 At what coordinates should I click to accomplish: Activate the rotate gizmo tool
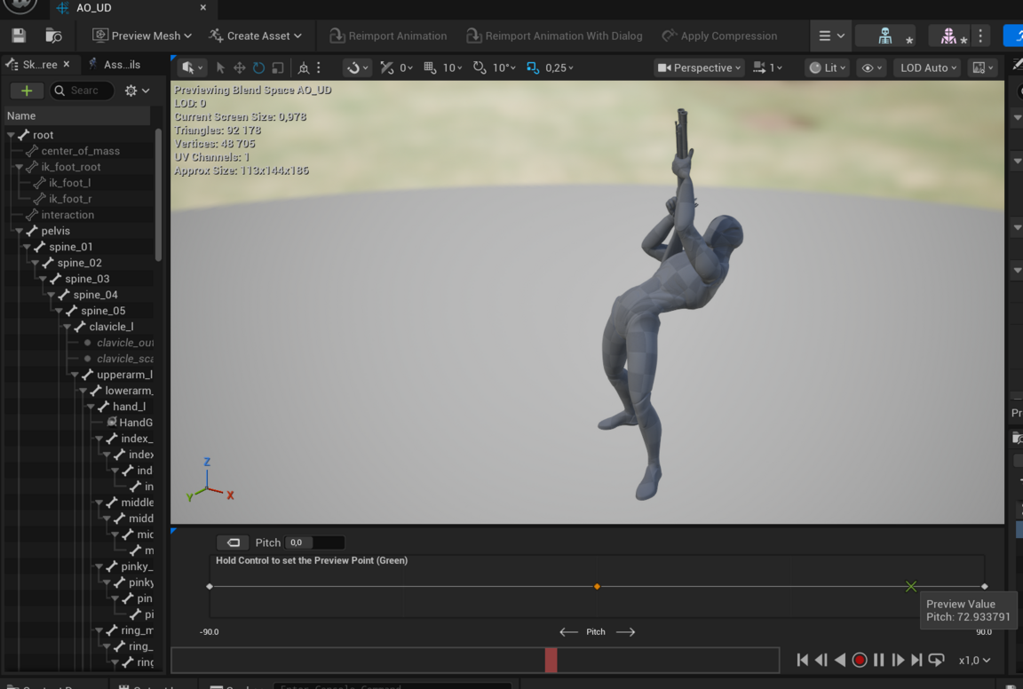pyautogui.click(x=258, y=67)
